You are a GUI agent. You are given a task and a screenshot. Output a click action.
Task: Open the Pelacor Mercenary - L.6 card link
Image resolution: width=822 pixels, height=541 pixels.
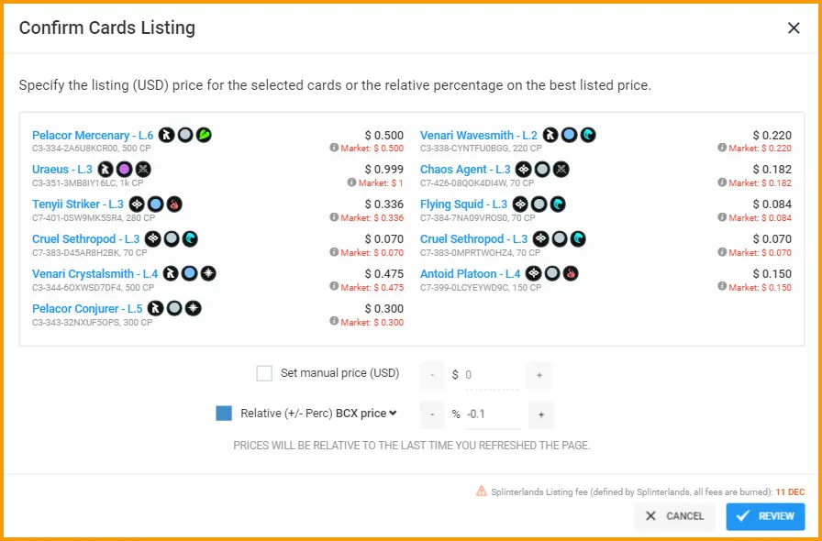[x=93, y=136]
